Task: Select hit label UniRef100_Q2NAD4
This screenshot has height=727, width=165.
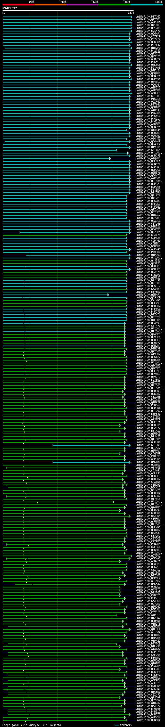Action: [x=148, y=720]
